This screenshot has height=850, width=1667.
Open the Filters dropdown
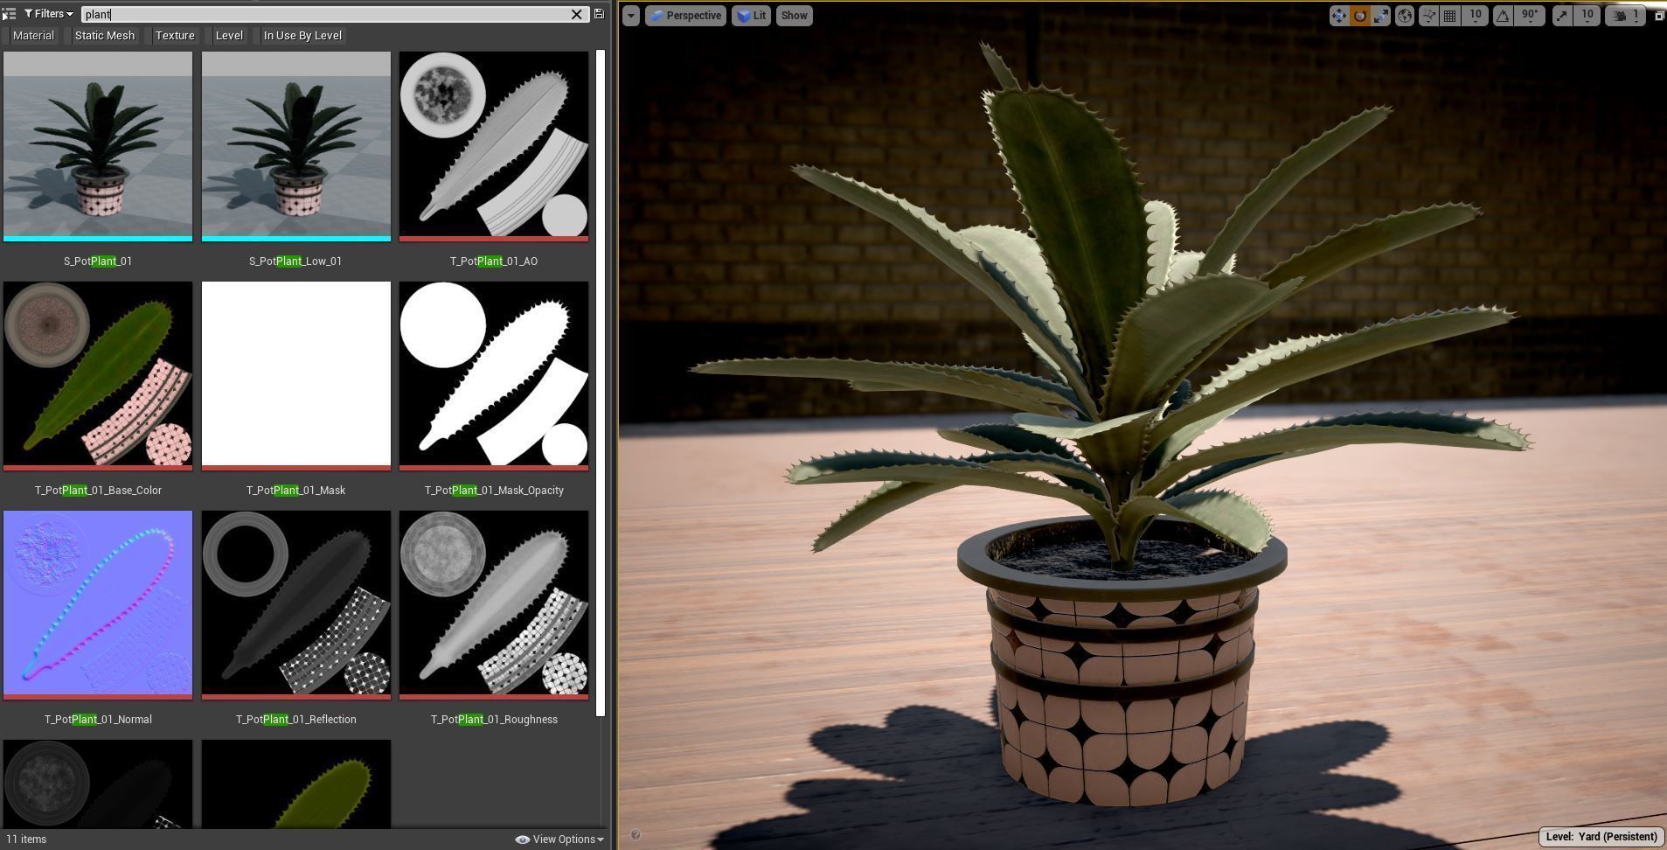[49, 14]
